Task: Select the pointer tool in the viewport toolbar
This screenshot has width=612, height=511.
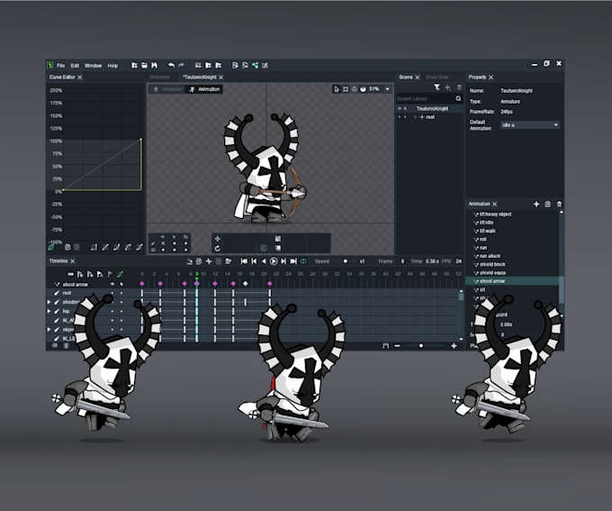Action: pos(337,89)
